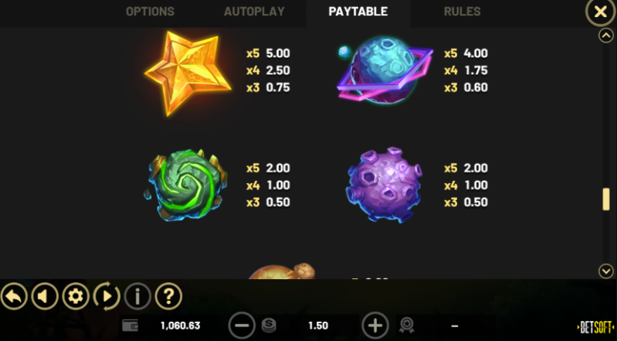Open the info icon
617x341 pixels.
[x=137, y=296]
